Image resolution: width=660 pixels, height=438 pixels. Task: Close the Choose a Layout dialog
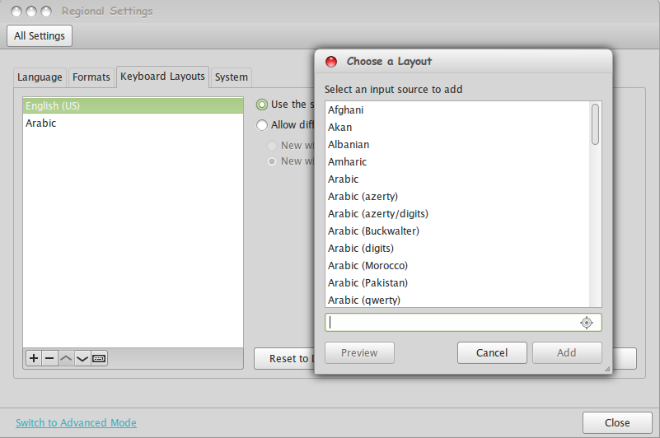(331, 62)
